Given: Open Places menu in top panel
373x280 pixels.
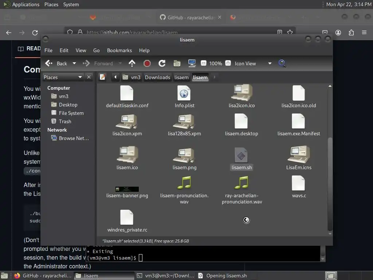Looking at the screenshot, I should point(51,4).
